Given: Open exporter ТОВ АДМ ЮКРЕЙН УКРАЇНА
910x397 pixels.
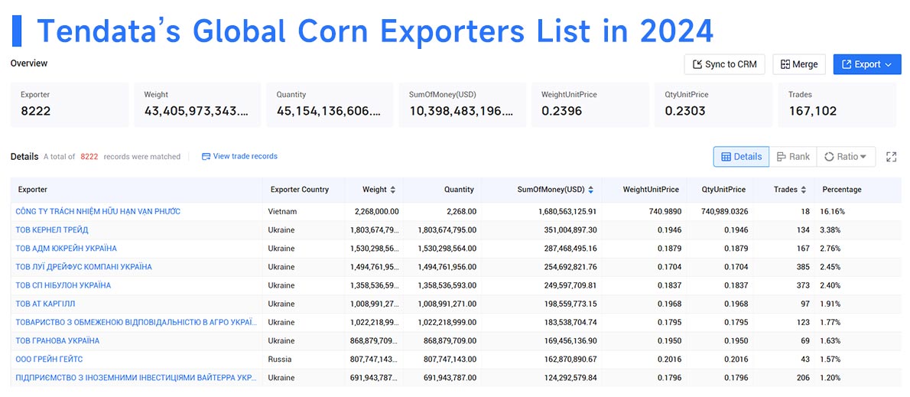Looking at the screenshot, I should point(67,249).
